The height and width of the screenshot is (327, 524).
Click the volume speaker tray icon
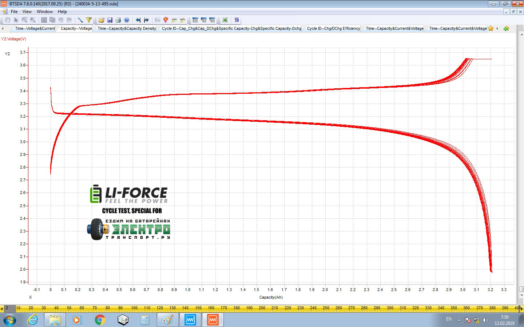click(485, 320)
